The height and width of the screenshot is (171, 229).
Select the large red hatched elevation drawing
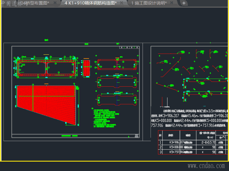(x=46, y=105)
